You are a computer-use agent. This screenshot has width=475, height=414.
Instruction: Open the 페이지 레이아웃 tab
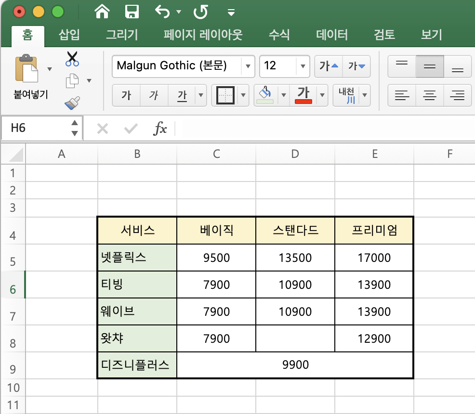point(203,35)
